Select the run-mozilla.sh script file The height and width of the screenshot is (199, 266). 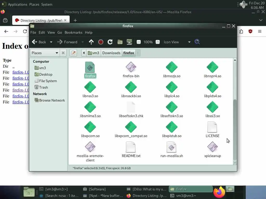coord(172,150)
